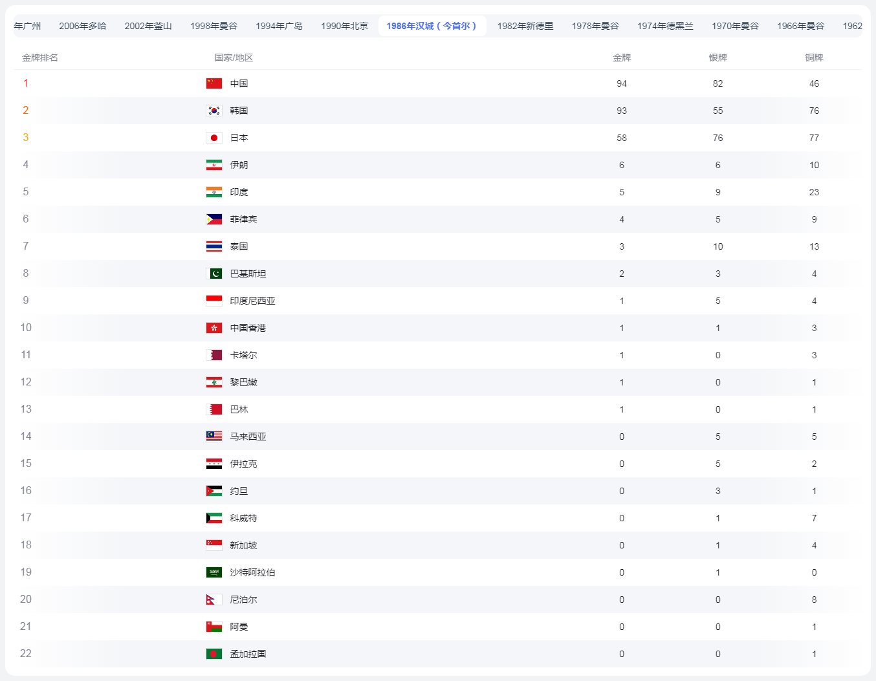
Task: Switch to the 2002年釜山 tab
Action: pyautogui.click(x=148, y=26)
